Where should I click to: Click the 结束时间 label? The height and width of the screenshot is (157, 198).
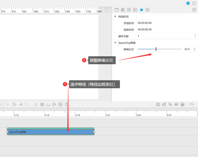[128, 30]
